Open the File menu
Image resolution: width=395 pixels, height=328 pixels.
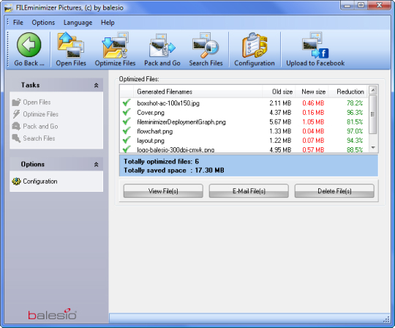(x=18, y=23)
